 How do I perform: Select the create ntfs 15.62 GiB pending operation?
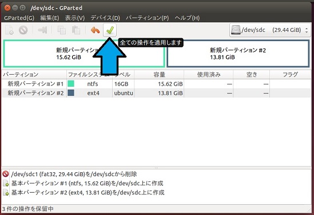click(87, 183)
